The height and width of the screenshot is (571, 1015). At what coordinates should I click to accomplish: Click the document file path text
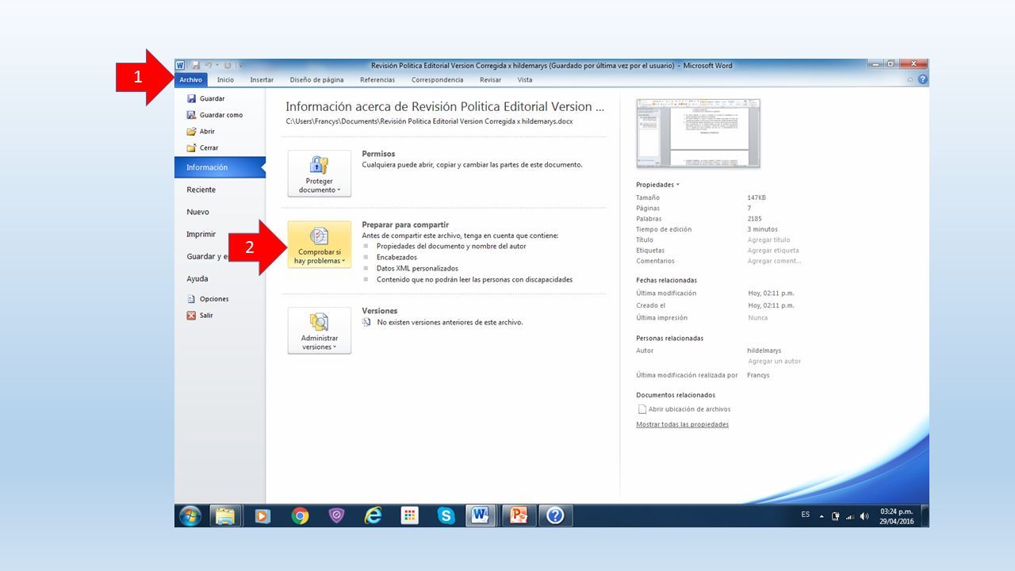[429, 121]
